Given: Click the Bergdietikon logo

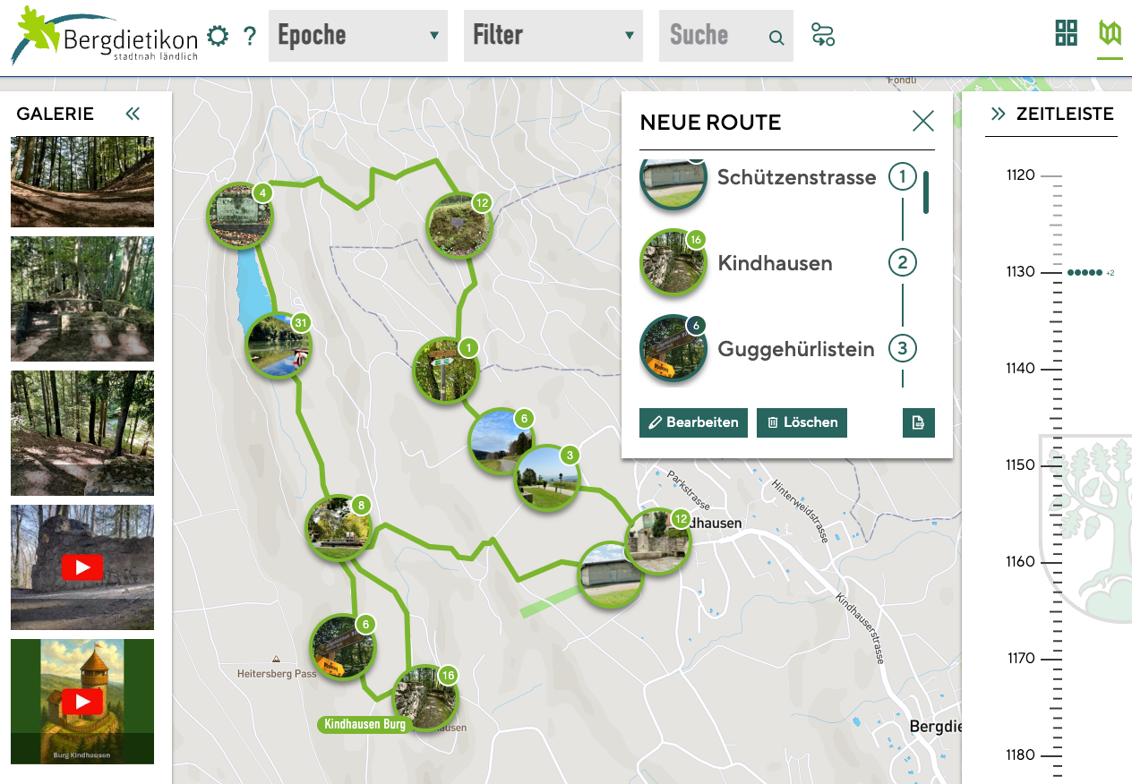Looking at the screenshot, I should [x=105, y=36].
